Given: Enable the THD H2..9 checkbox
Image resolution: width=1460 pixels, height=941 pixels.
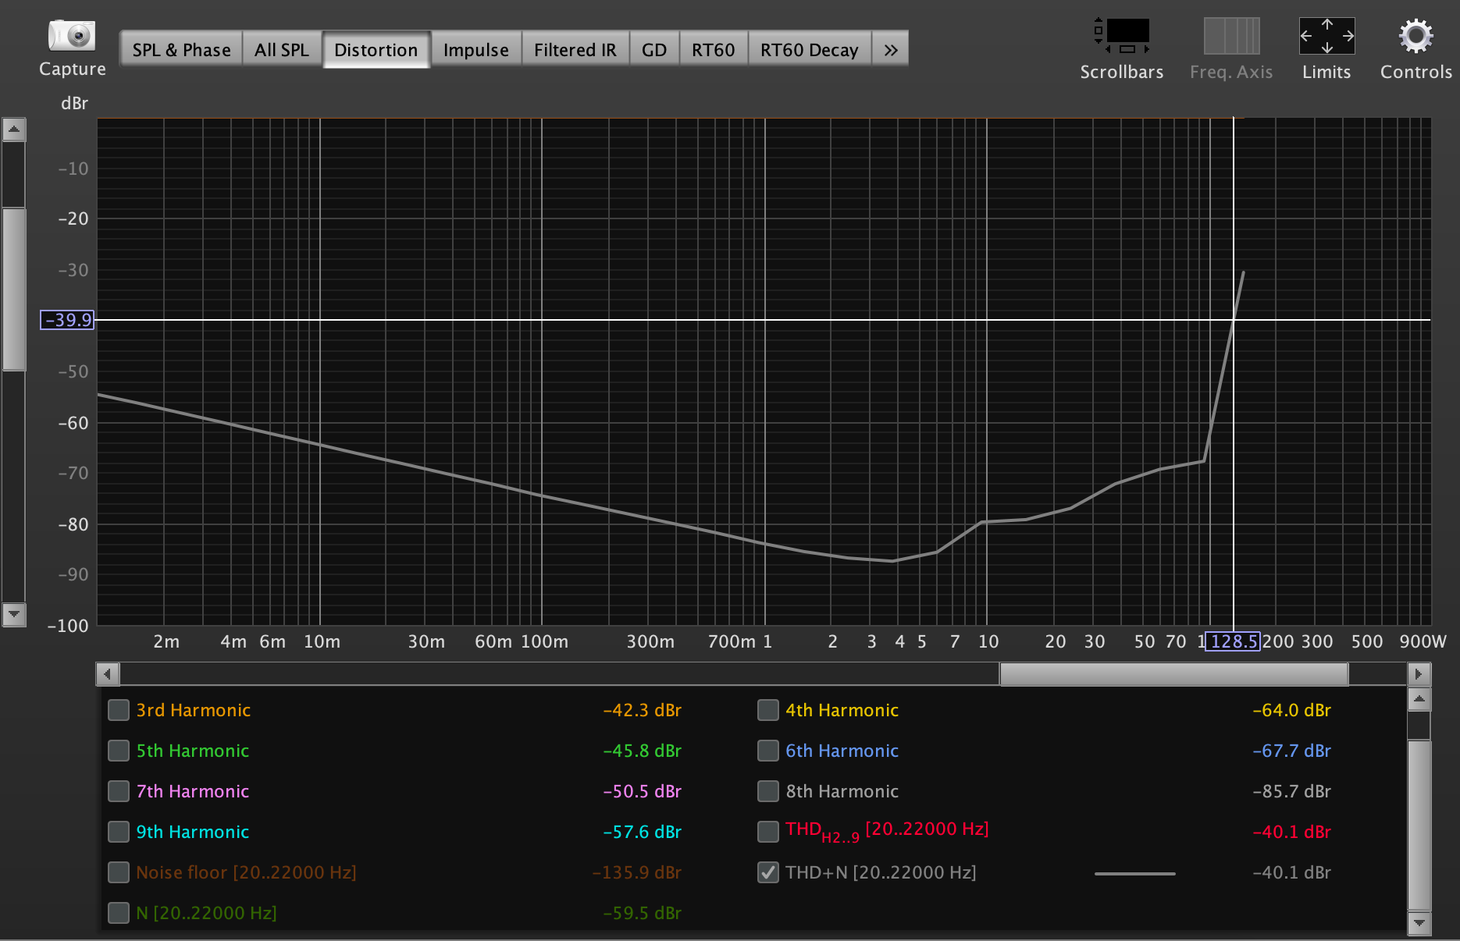Looking at the screenshot, I should [768, 832].
